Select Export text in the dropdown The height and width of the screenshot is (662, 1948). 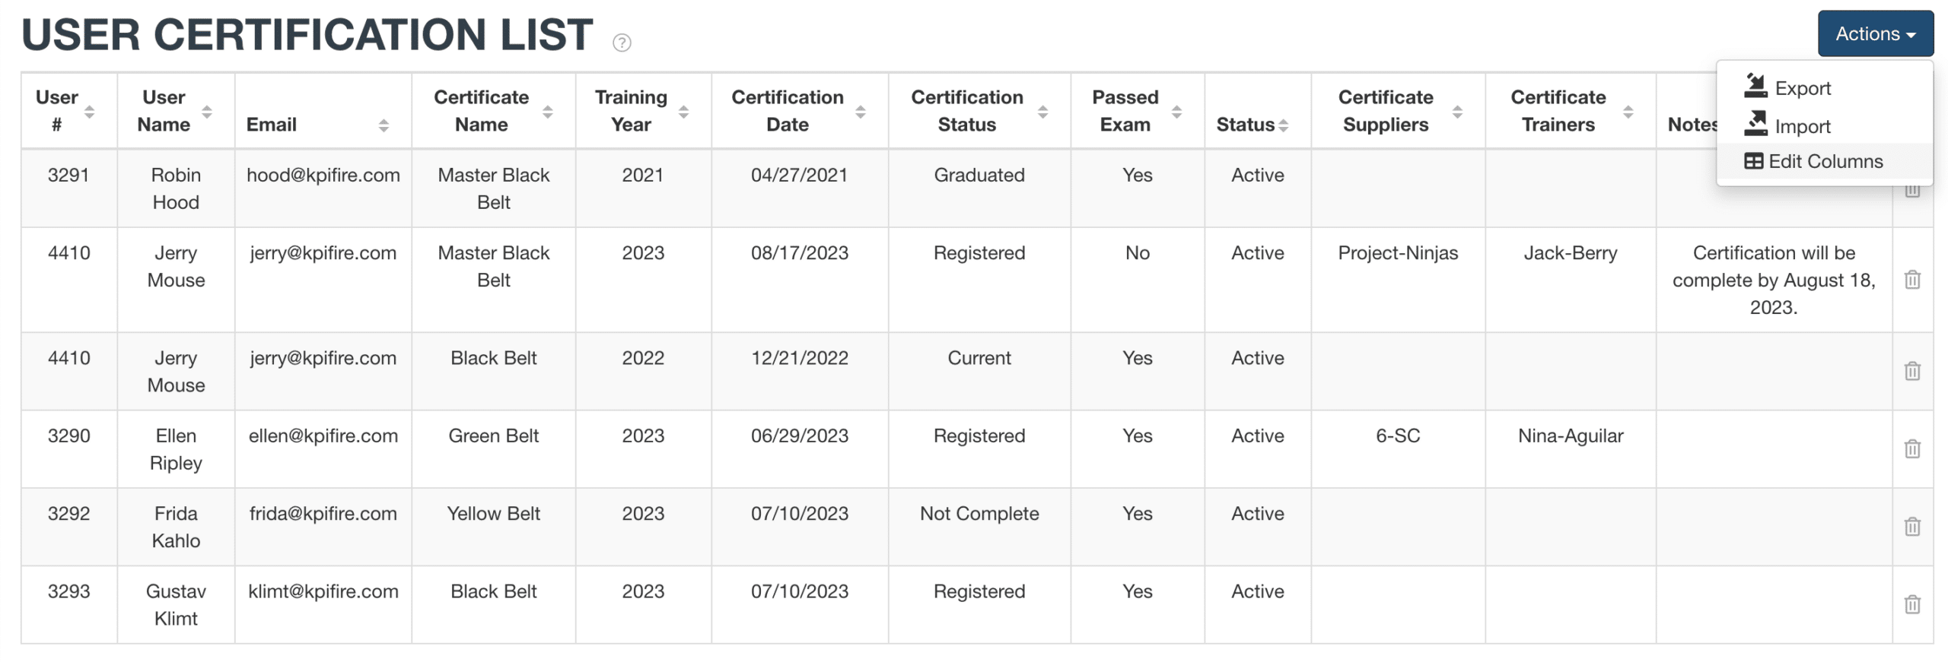tap(1802, 88)
